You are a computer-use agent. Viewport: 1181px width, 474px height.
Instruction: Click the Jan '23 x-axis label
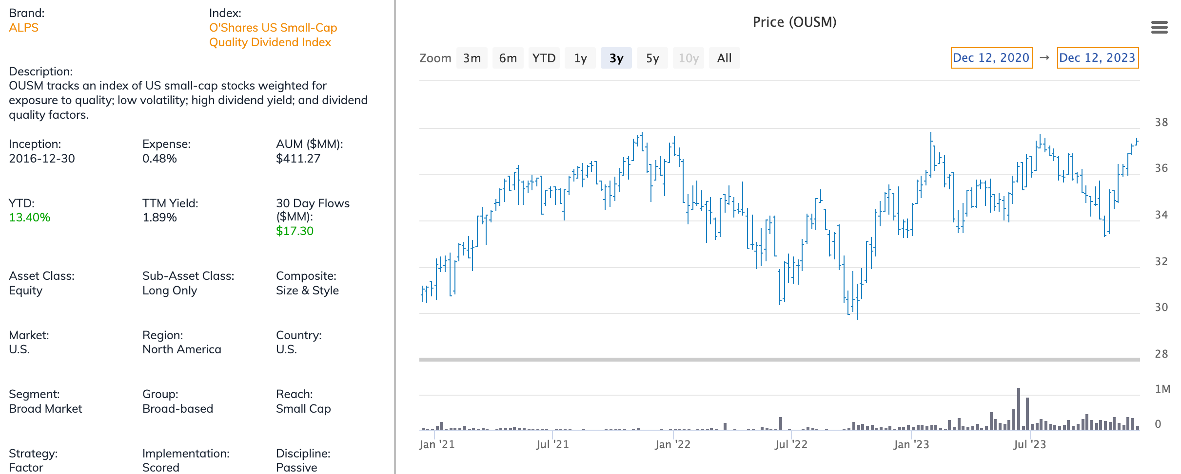911,444
